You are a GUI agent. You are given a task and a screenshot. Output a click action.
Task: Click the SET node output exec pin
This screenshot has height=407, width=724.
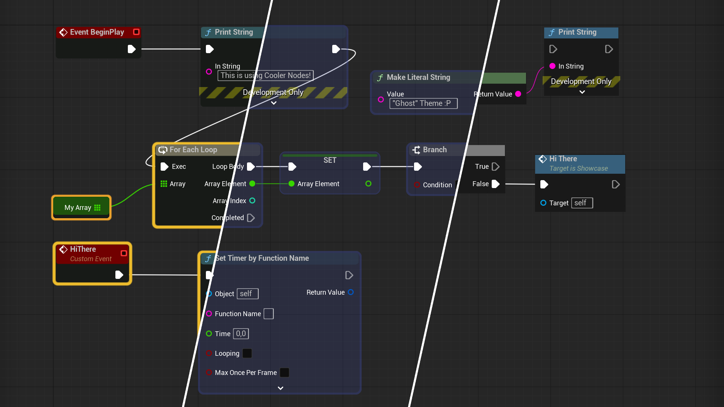(x=367, y=167)
